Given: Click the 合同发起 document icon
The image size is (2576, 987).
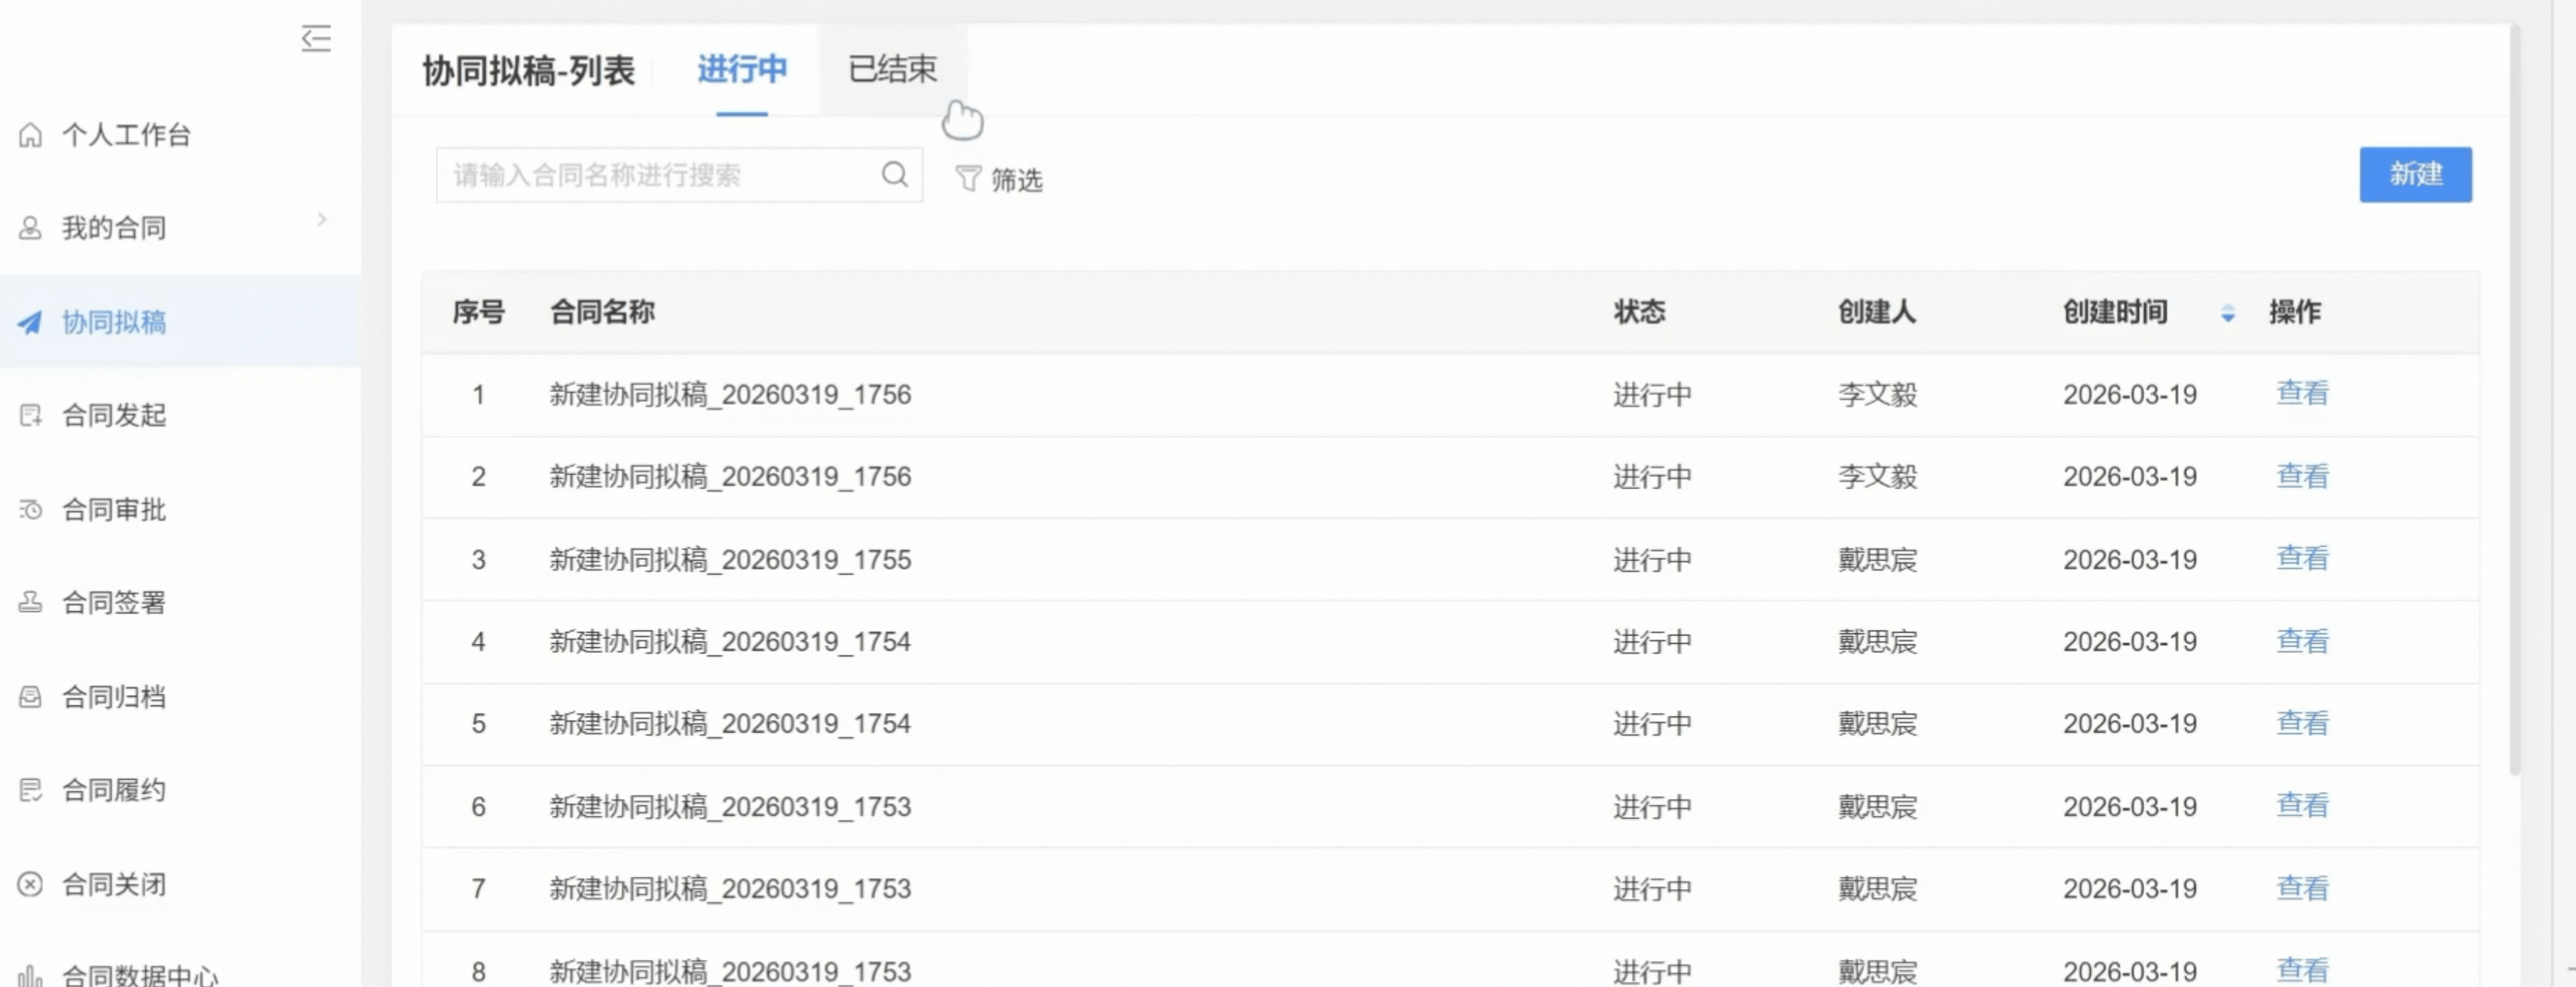Looking at the screenshot, I should pyautogui.click(x=31, y=415).
